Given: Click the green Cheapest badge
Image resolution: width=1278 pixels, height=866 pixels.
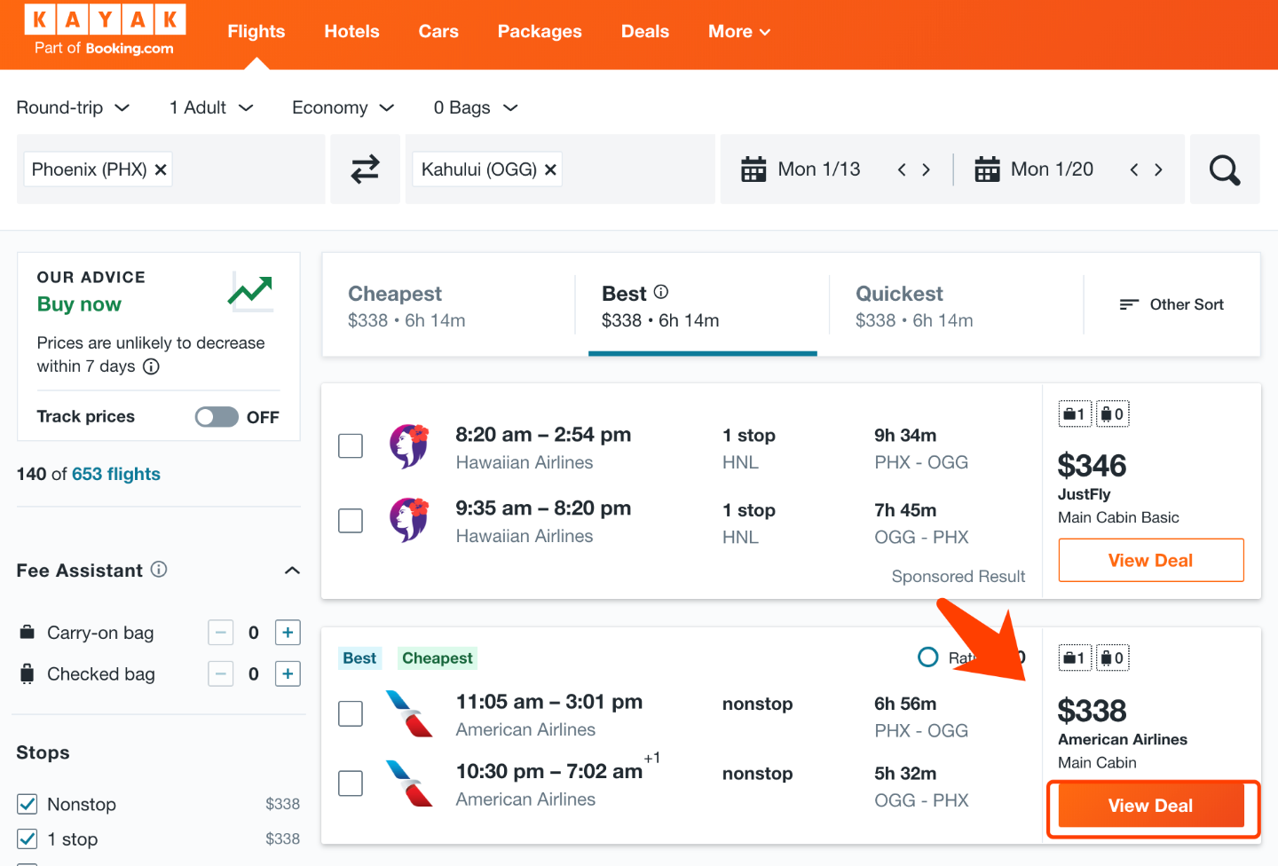Looking at the screenshot, I should (438, 658).
